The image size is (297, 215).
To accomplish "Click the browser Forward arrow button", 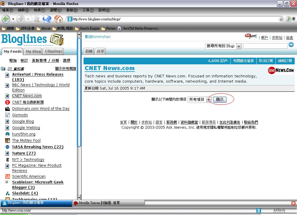I will pos(21,19).
